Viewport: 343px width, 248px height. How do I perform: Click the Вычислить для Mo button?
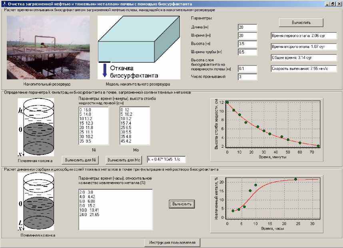point(124,160)
